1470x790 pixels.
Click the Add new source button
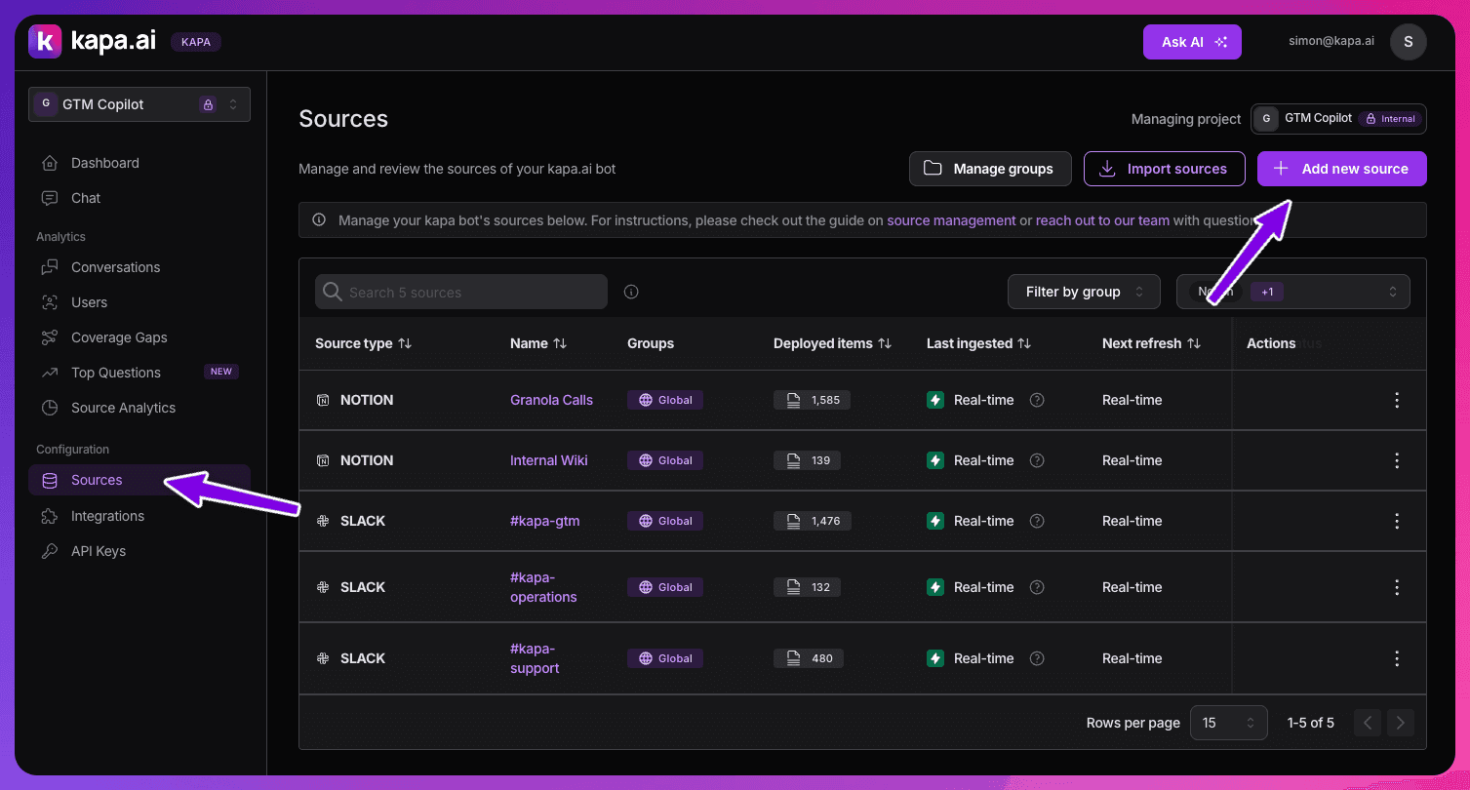pyautogui.click(x=1342, y=169)
